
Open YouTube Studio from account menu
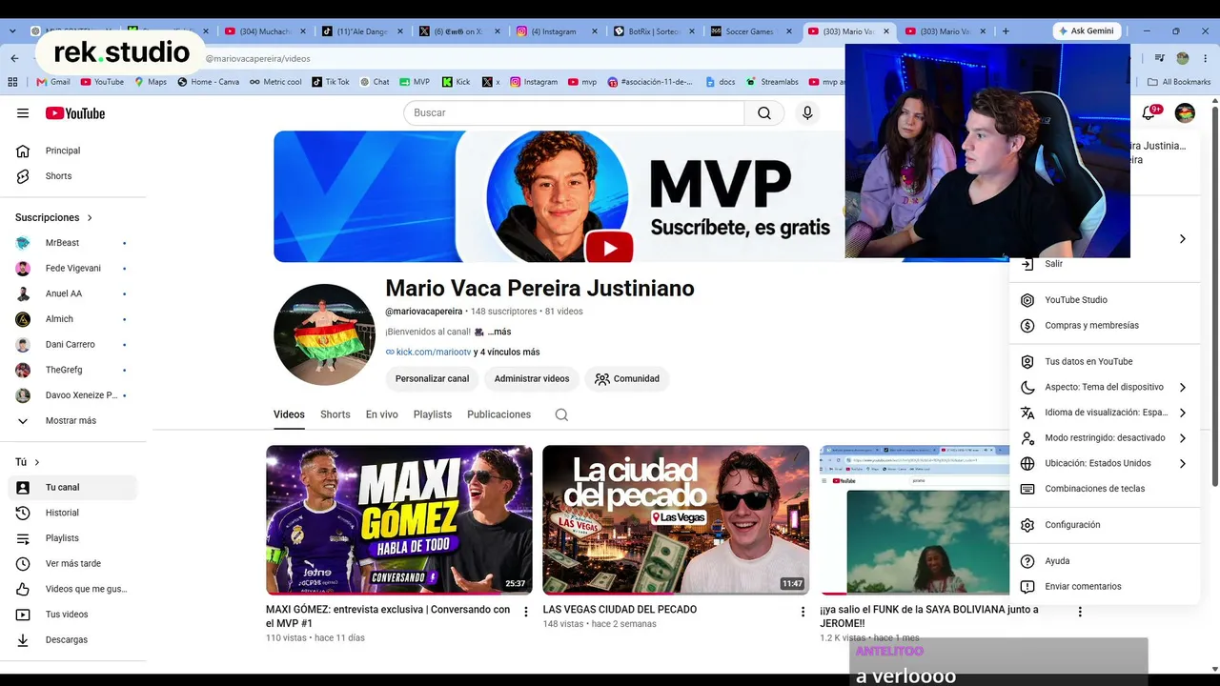point(1104,300)
